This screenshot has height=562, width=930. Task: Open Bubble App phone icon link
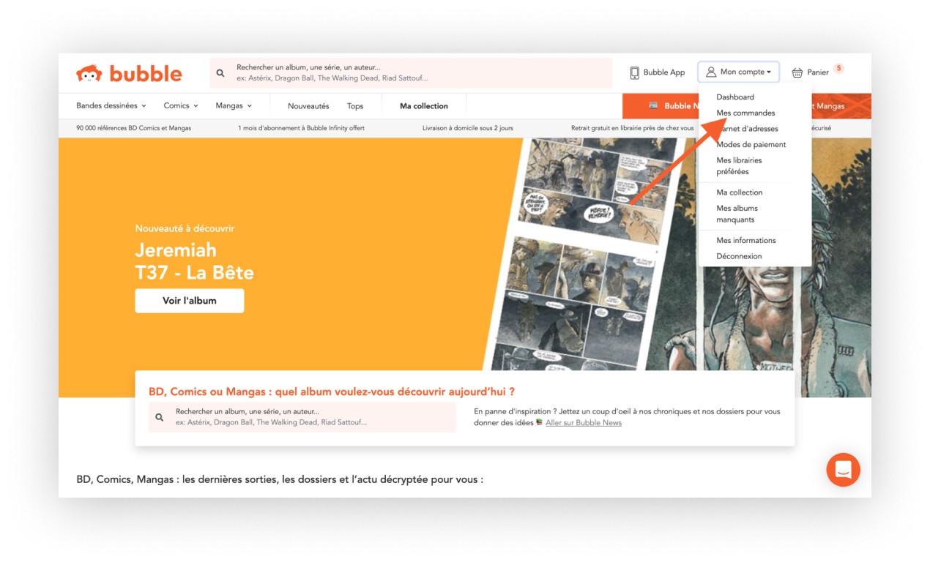pos(635,72)
